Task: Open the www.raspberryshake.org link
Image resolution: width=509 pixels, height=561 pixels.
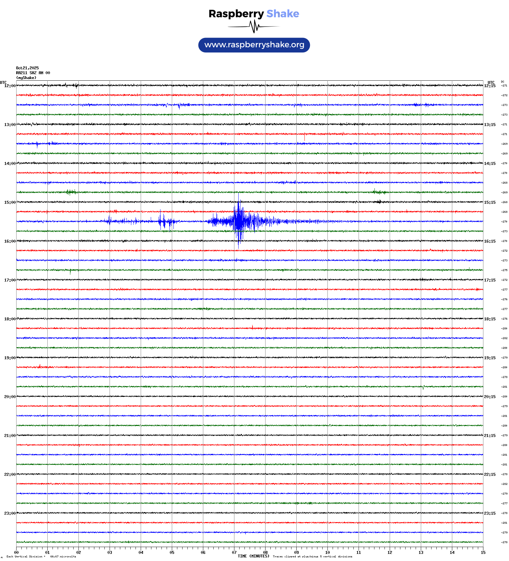Action: (254, 45)
